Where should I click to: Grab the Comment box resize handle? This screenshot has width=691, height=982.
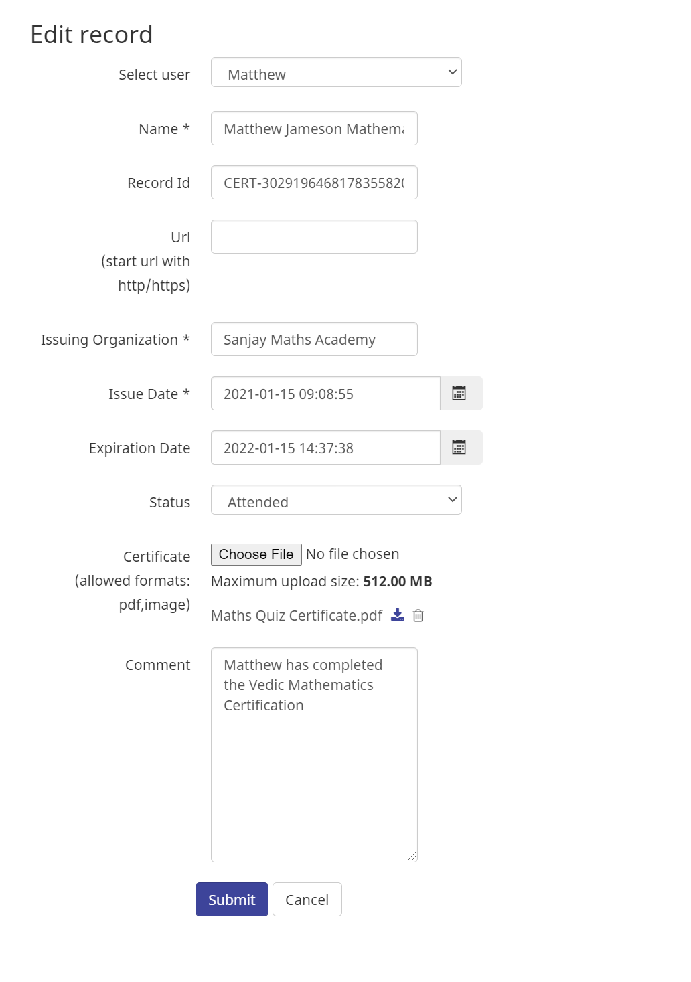412,856
